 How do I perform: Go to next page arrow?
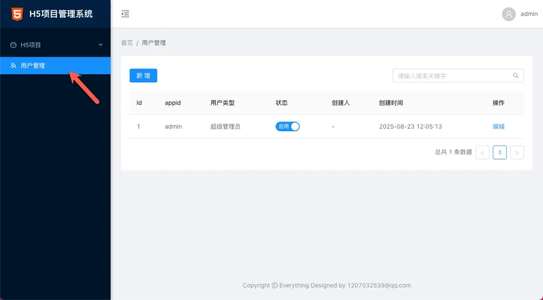click(517, 152)
